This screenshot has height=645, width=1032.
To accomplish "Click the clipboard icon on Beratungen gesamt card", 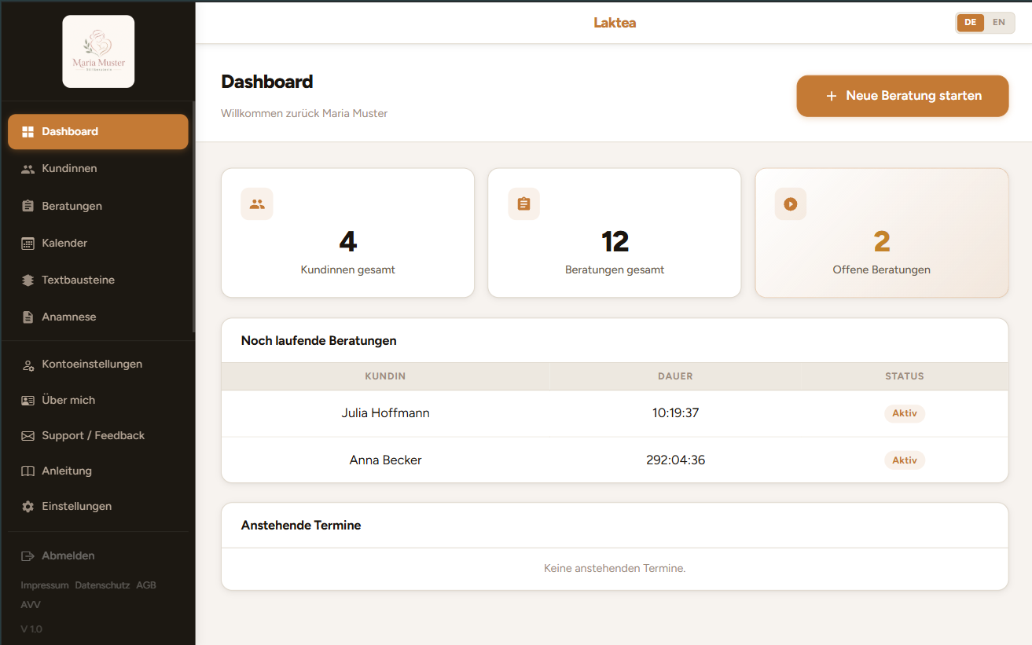I will coord(524,204).
